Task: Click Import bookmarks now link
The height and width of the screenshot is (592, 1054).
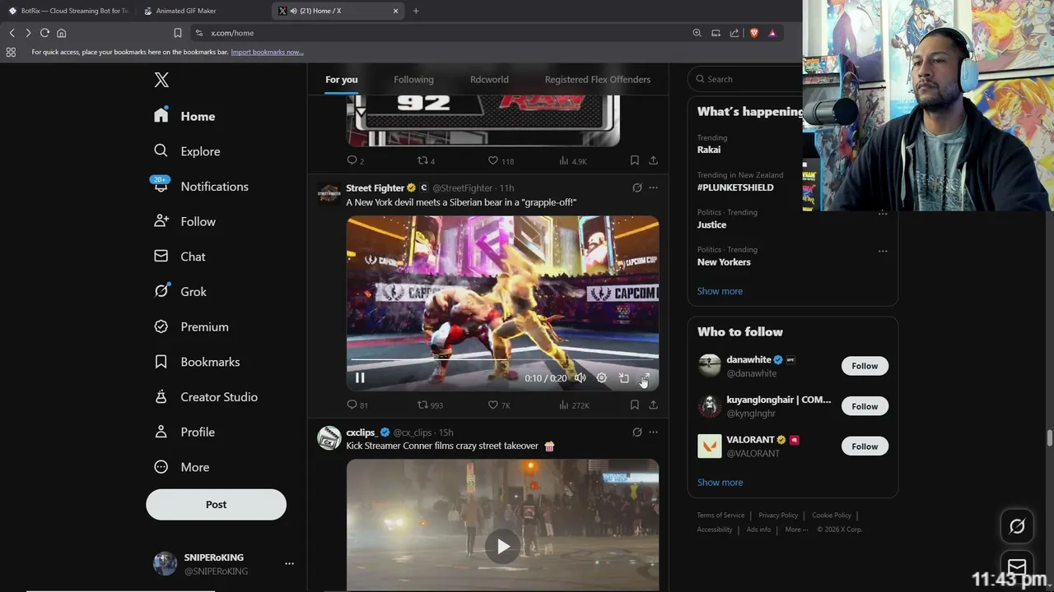Action: 267,52
